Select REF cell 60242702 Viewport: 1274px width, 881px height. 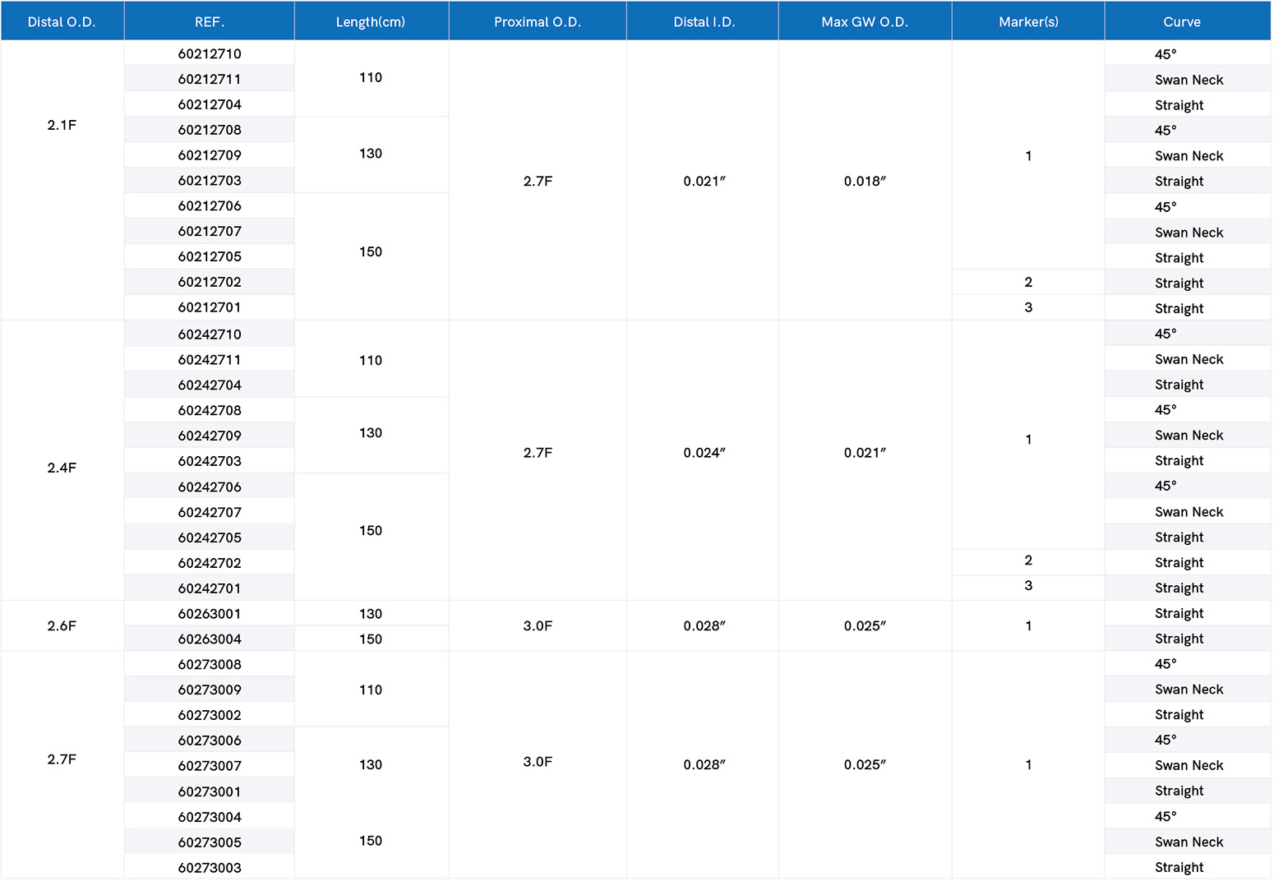tap(210, 564)
